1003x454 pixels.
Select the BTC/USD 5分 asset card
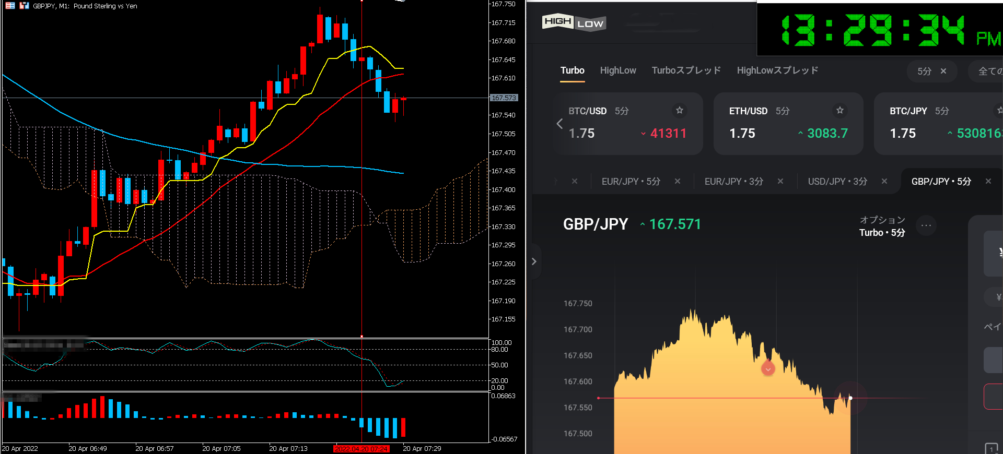pyautogui.click(x=627, y=124)
